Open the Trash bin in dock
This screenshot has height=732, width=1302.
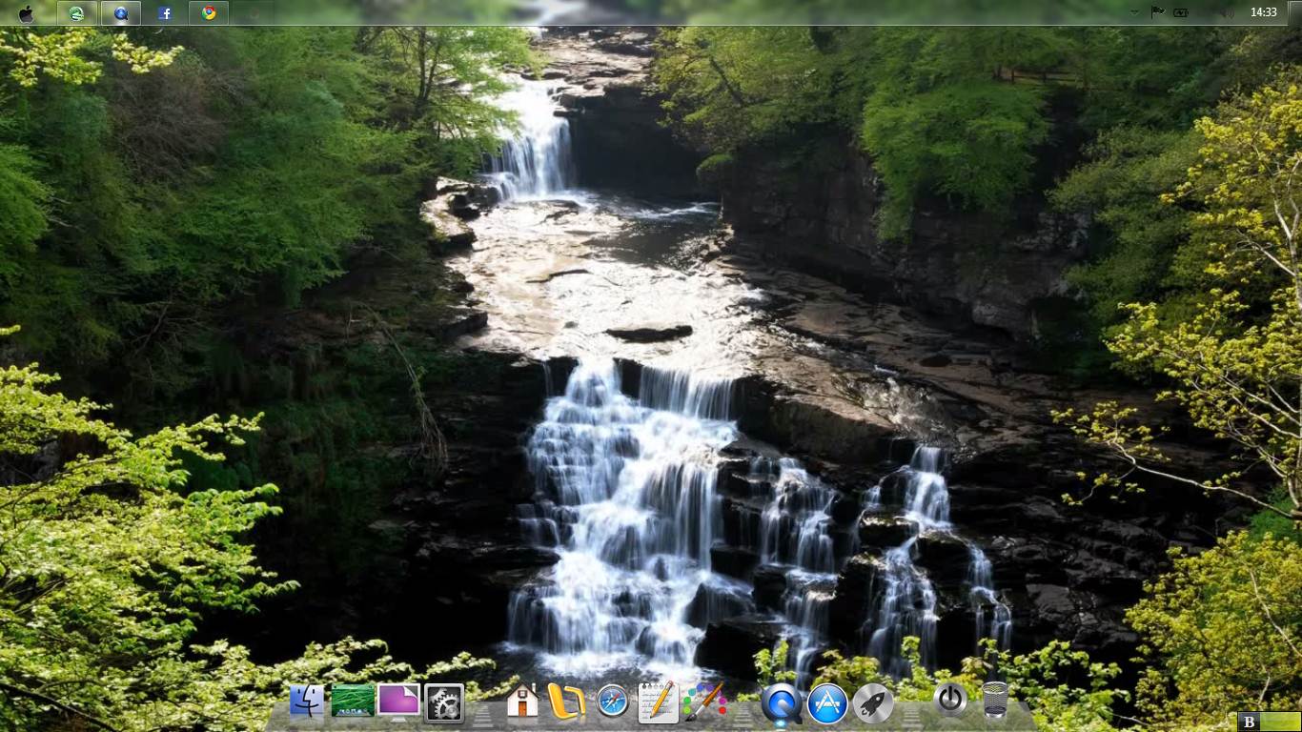coord(995,701)
